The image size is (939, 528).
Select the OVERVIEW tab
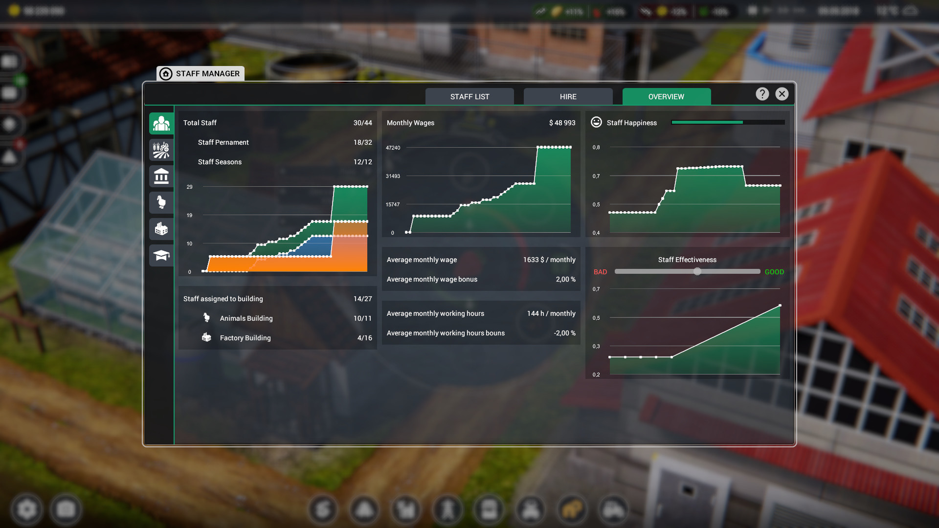click(x=666, y=96)
